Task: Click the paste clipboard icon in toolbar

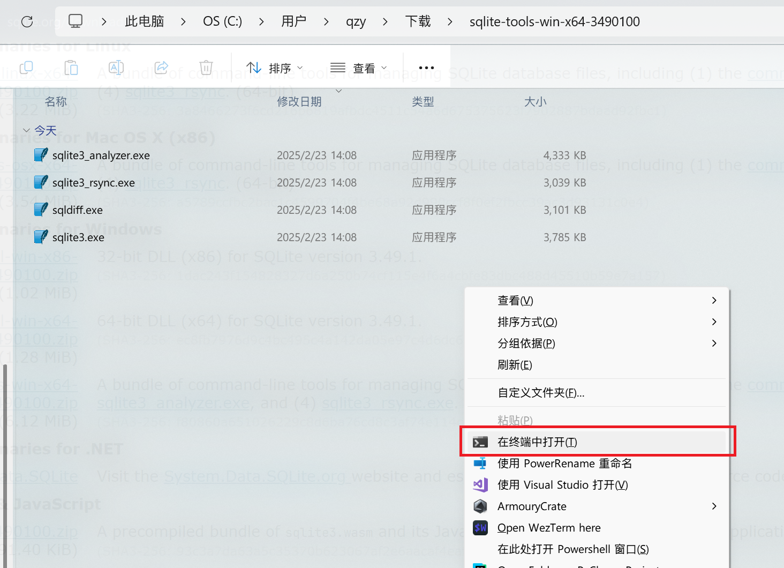Action: 71,68
